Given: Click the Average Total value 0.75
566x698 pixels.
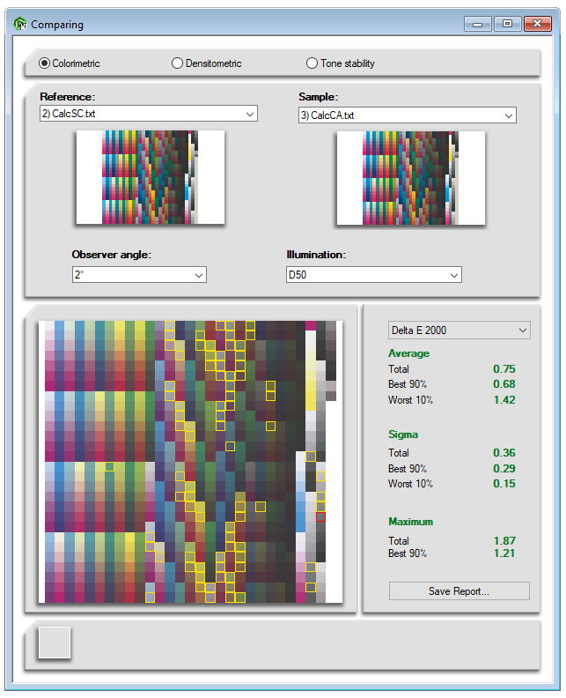Looking at the screenshot, I should click(504, 369).
